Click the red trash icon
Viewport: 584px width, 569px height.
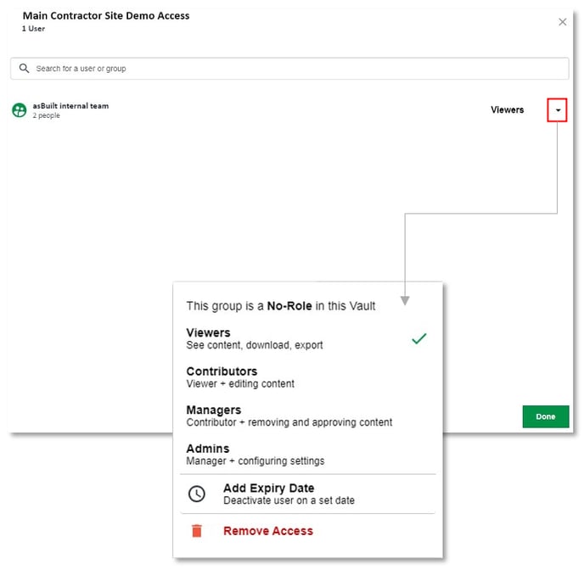(x=197, y=531)
